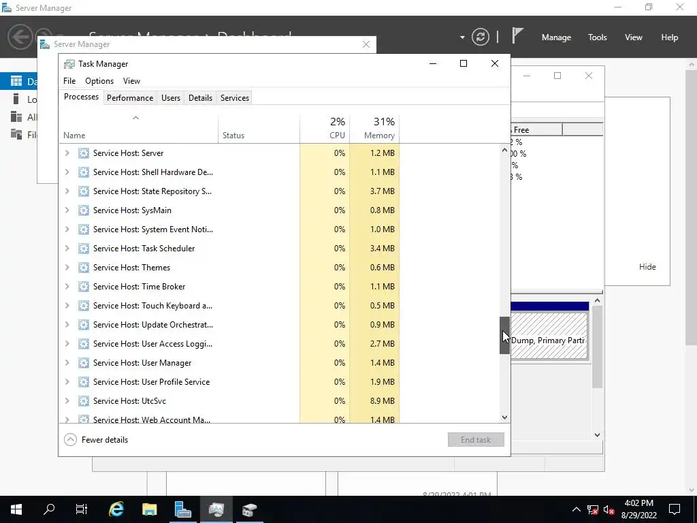
Task: Switch to Users tab
Action: coord(171,98)
